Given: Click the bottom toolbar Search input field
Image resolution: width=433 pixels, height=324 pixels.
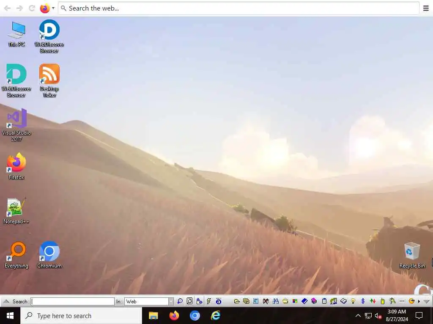Looking at the screenshot, I should tap(72, 301).
